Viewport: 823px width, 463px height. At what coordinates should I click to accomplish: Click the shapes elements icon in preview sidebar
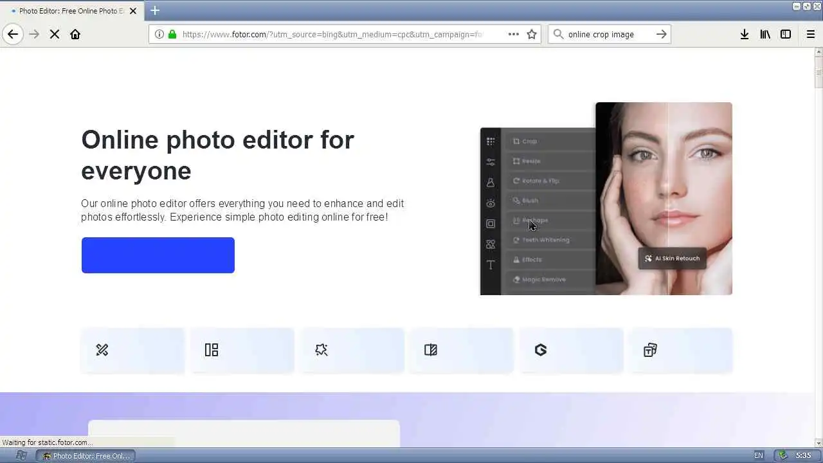(491, 244)
